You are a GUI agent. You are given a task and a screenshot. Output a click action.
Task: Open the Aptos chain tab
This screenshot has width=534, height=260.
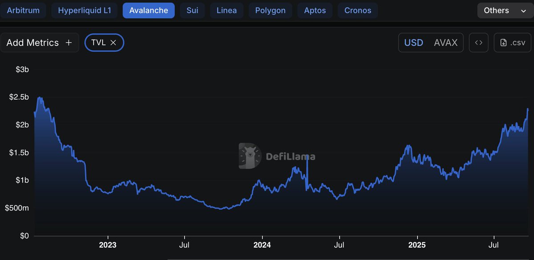(x=315, y=10)
